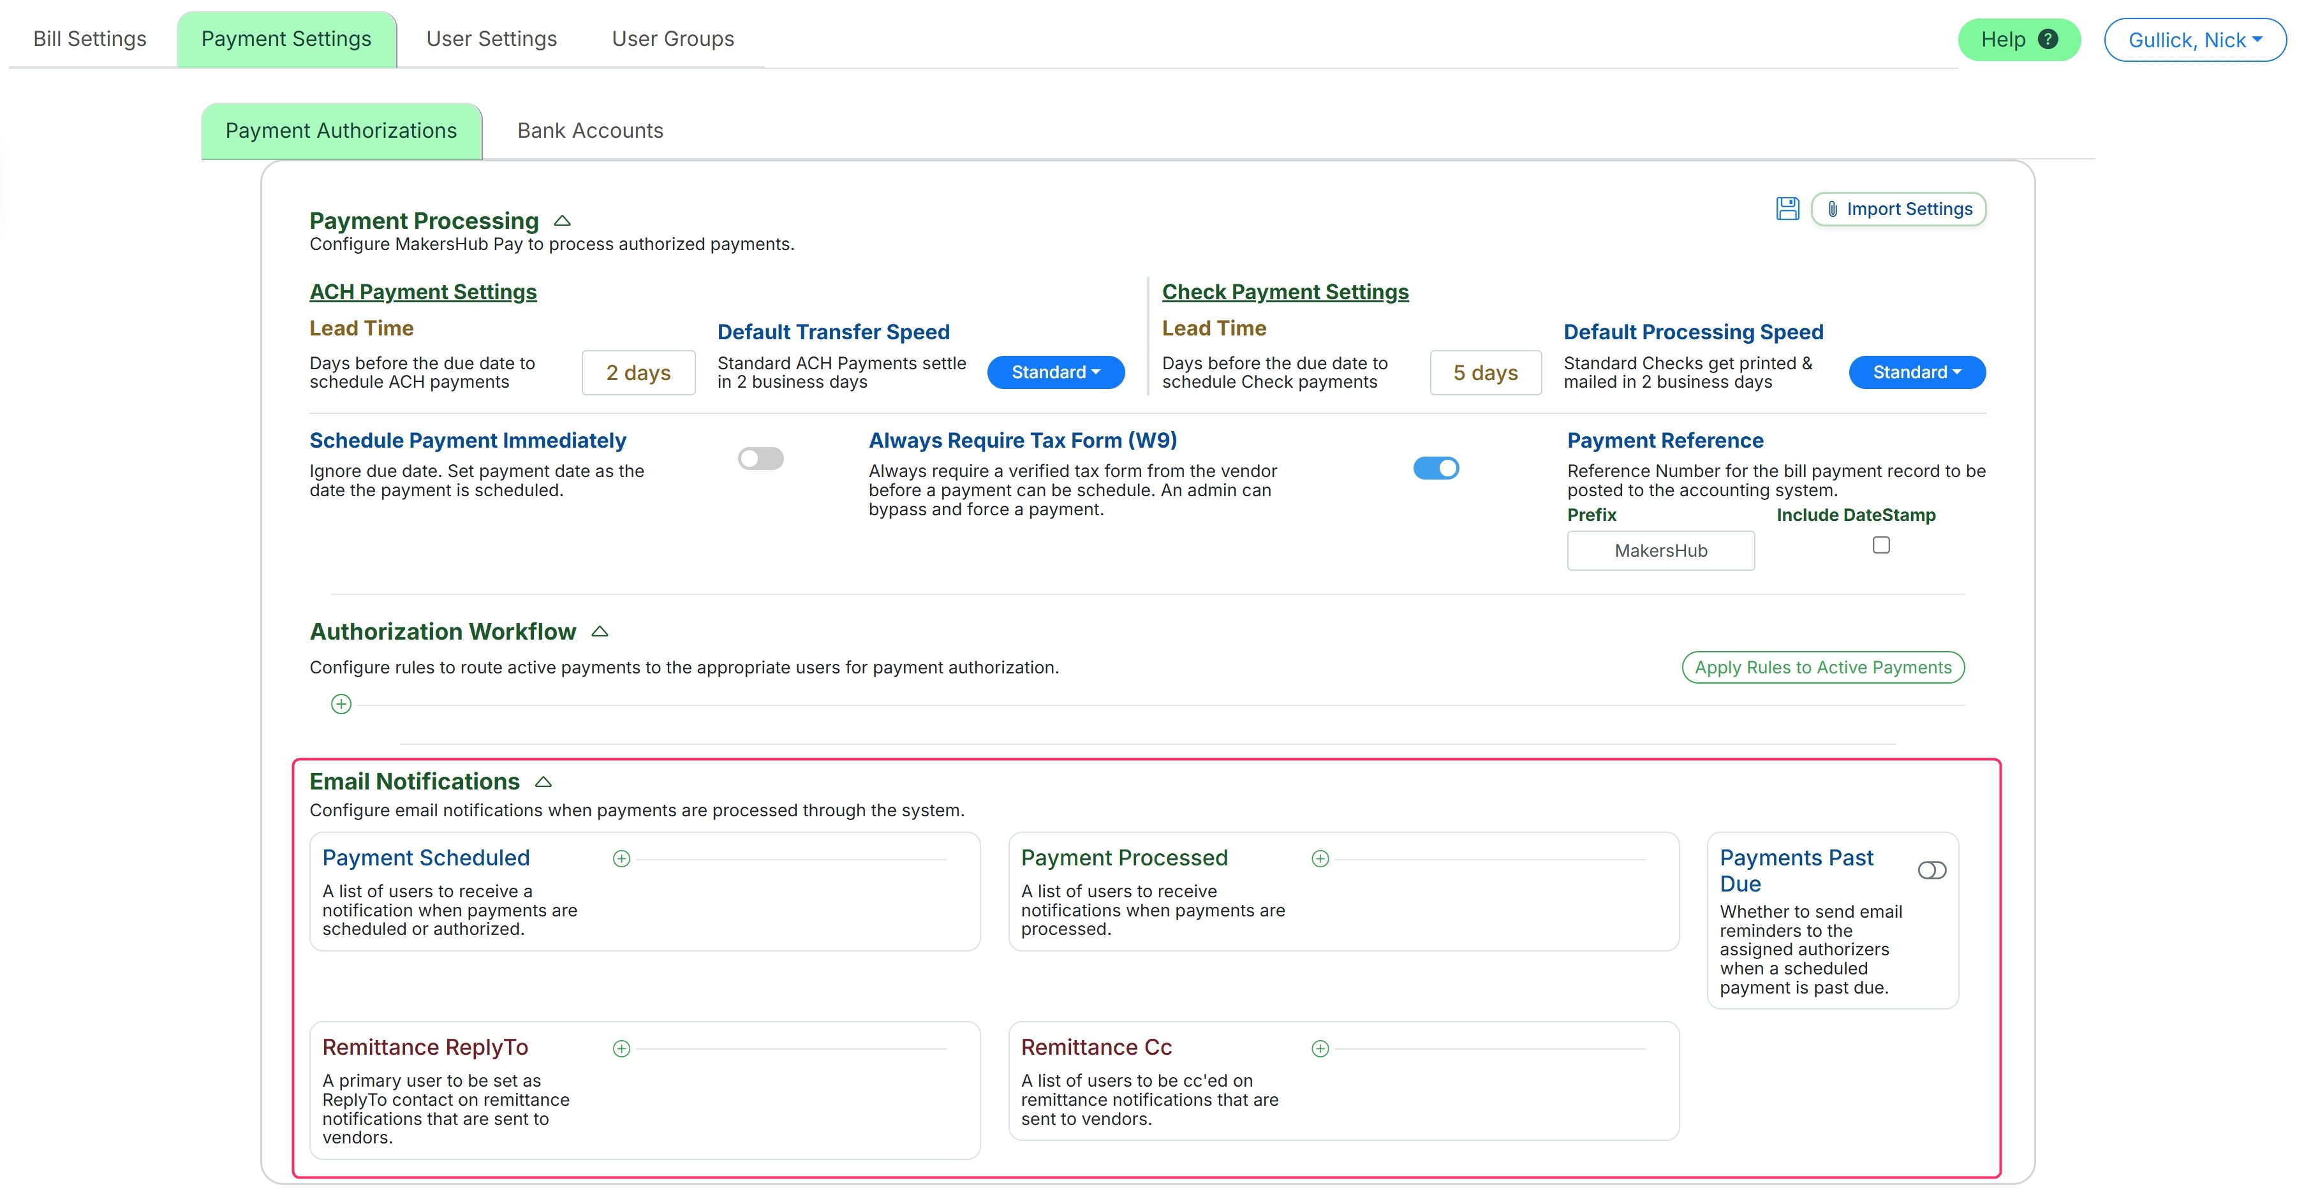2297x1204 pixels.
Task: Open the User Settings tab
Action: coord(491,39)
